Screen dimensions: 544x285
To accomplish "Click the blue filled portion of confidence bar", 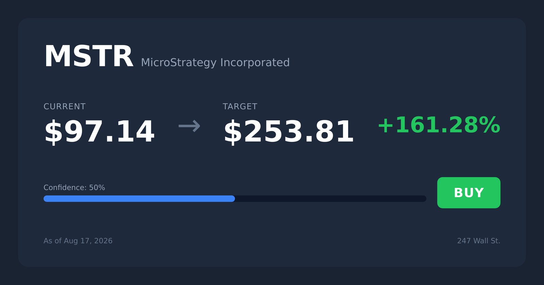I will (x=139, y=198).
